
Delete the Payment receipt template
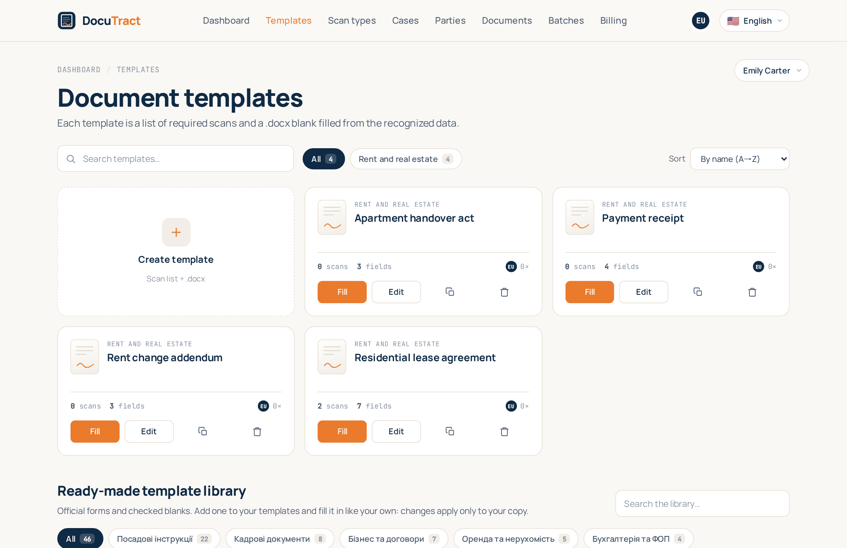[x=752, y=292]
